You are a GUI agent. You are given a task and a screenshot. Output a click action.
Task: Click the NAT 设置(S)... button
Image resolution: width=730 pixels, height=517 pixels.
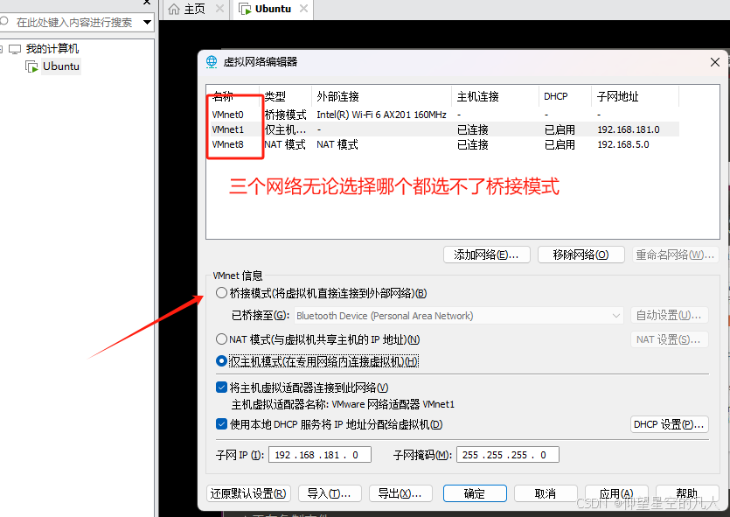[669, 339]
